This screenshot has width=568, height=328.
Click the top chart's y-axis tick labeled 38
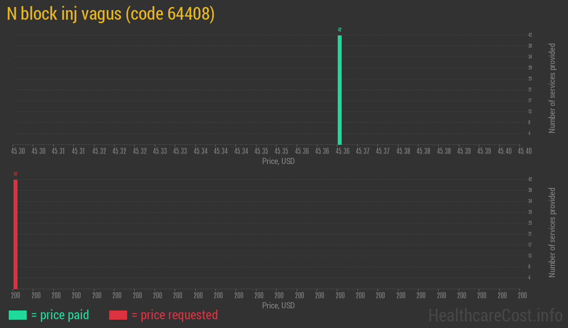[x=530, y=46]
